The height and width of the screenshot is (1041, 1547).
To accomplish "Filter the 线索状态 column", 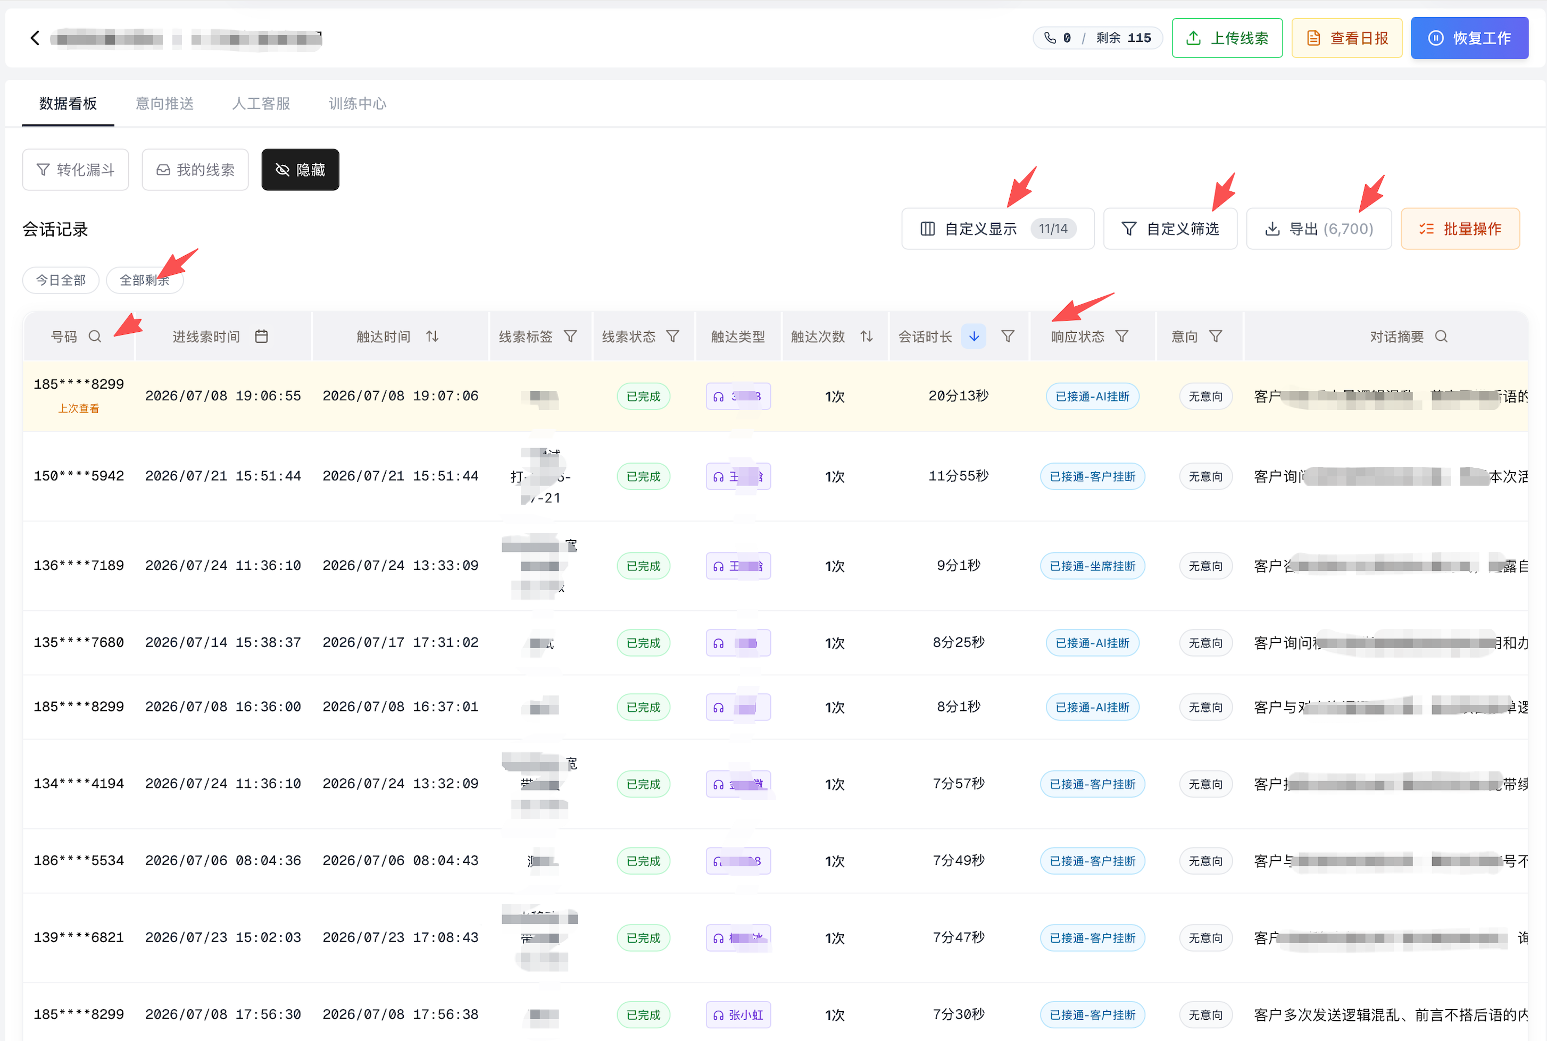I will pos(673,337).
